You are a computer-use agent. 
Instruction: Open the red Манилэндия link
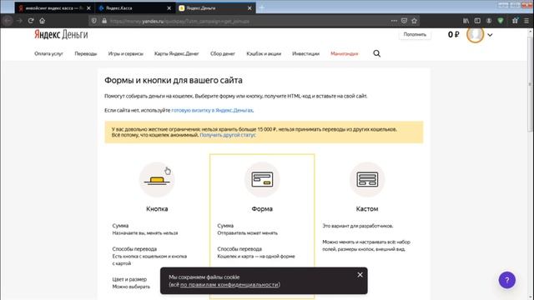(345, 53)
